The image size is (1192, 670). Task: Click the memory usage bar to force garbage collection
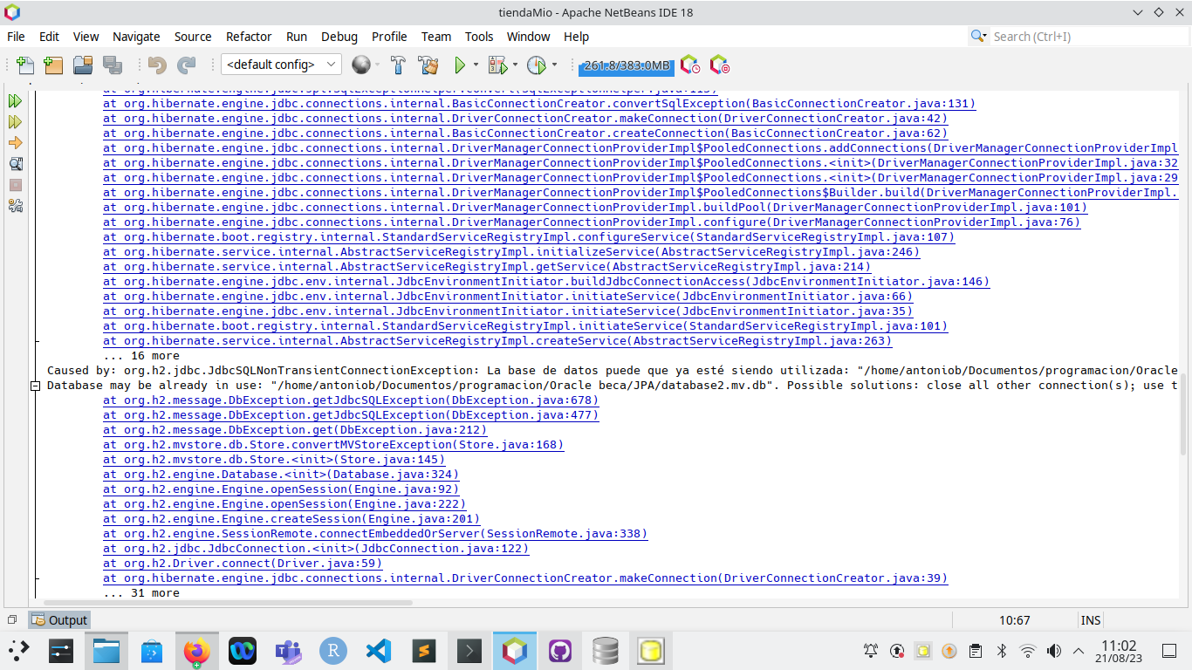point(626,65)
